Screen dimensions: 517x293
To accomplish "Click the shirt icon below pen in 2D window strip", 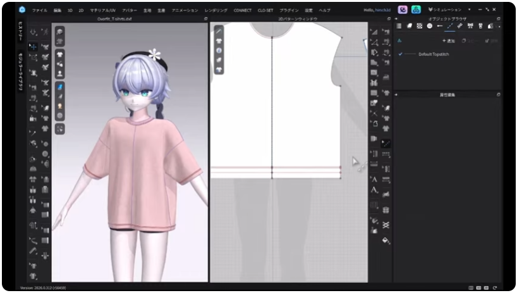I will [219, 41].
